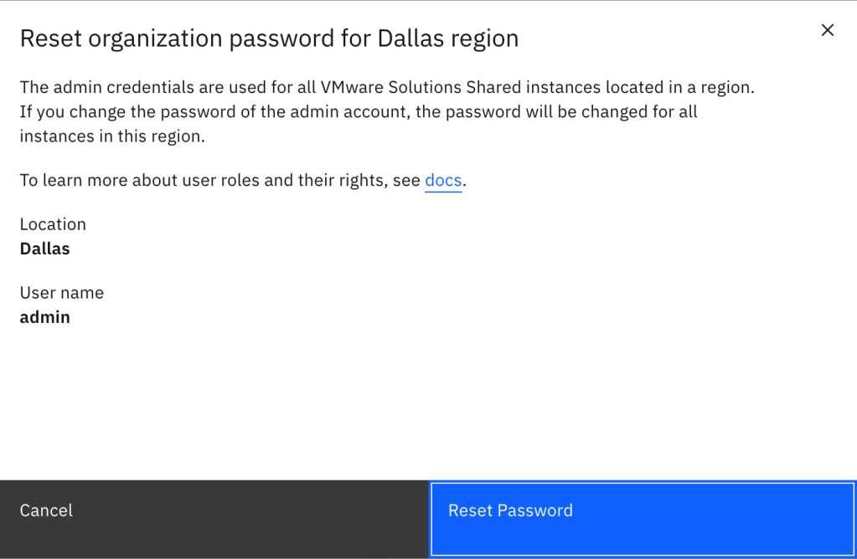Screen dimensions: 857x559
Task: Click the Location field label
Action: coord(53,224)
